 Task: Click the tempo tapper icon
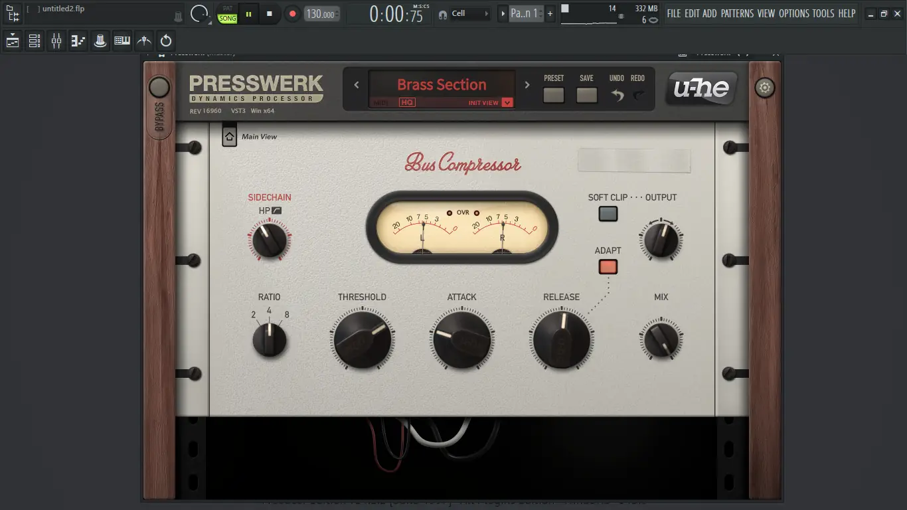[144, 41]
